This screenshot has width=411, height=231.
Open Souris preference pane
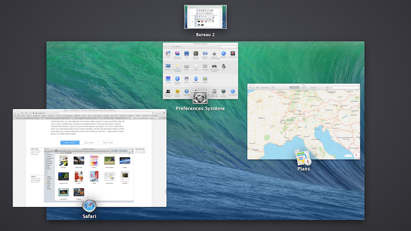[196, 67]
